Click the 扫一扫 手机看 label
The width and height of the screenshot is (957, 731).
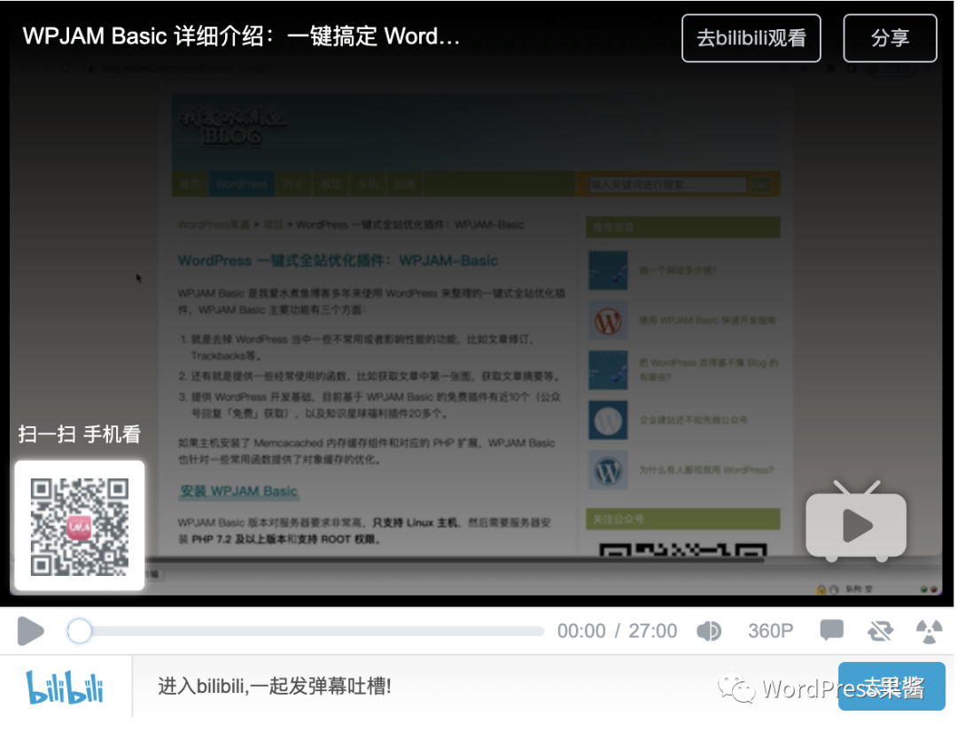pos(80,434)
